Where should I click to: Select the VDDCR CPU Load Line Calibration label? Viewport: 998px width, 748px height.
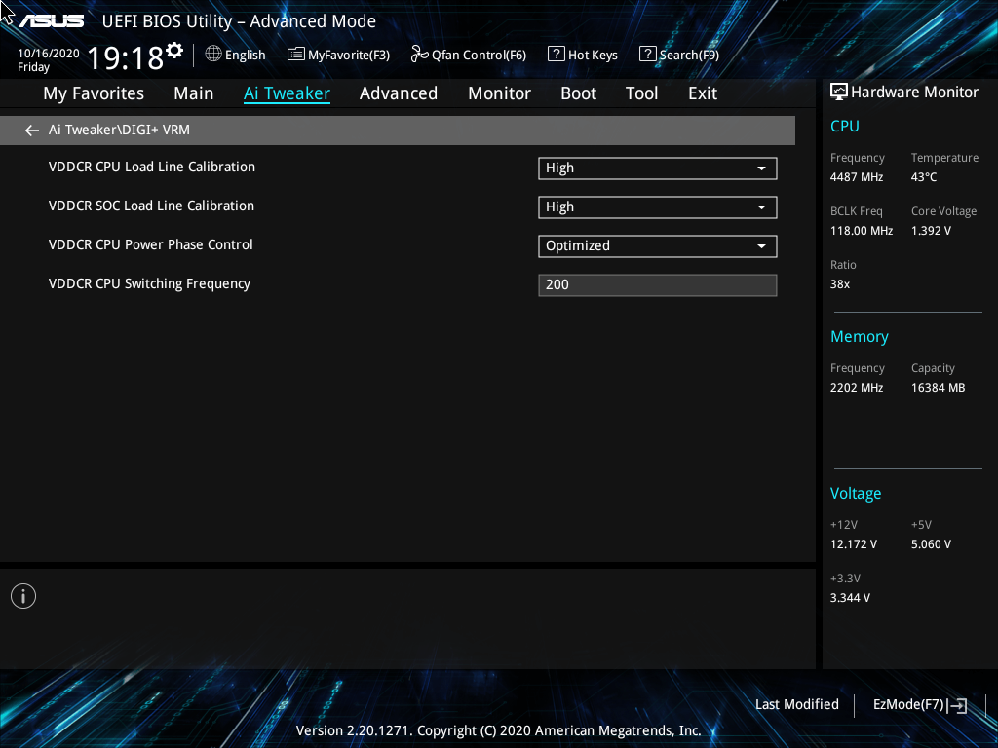pos(151,167)
